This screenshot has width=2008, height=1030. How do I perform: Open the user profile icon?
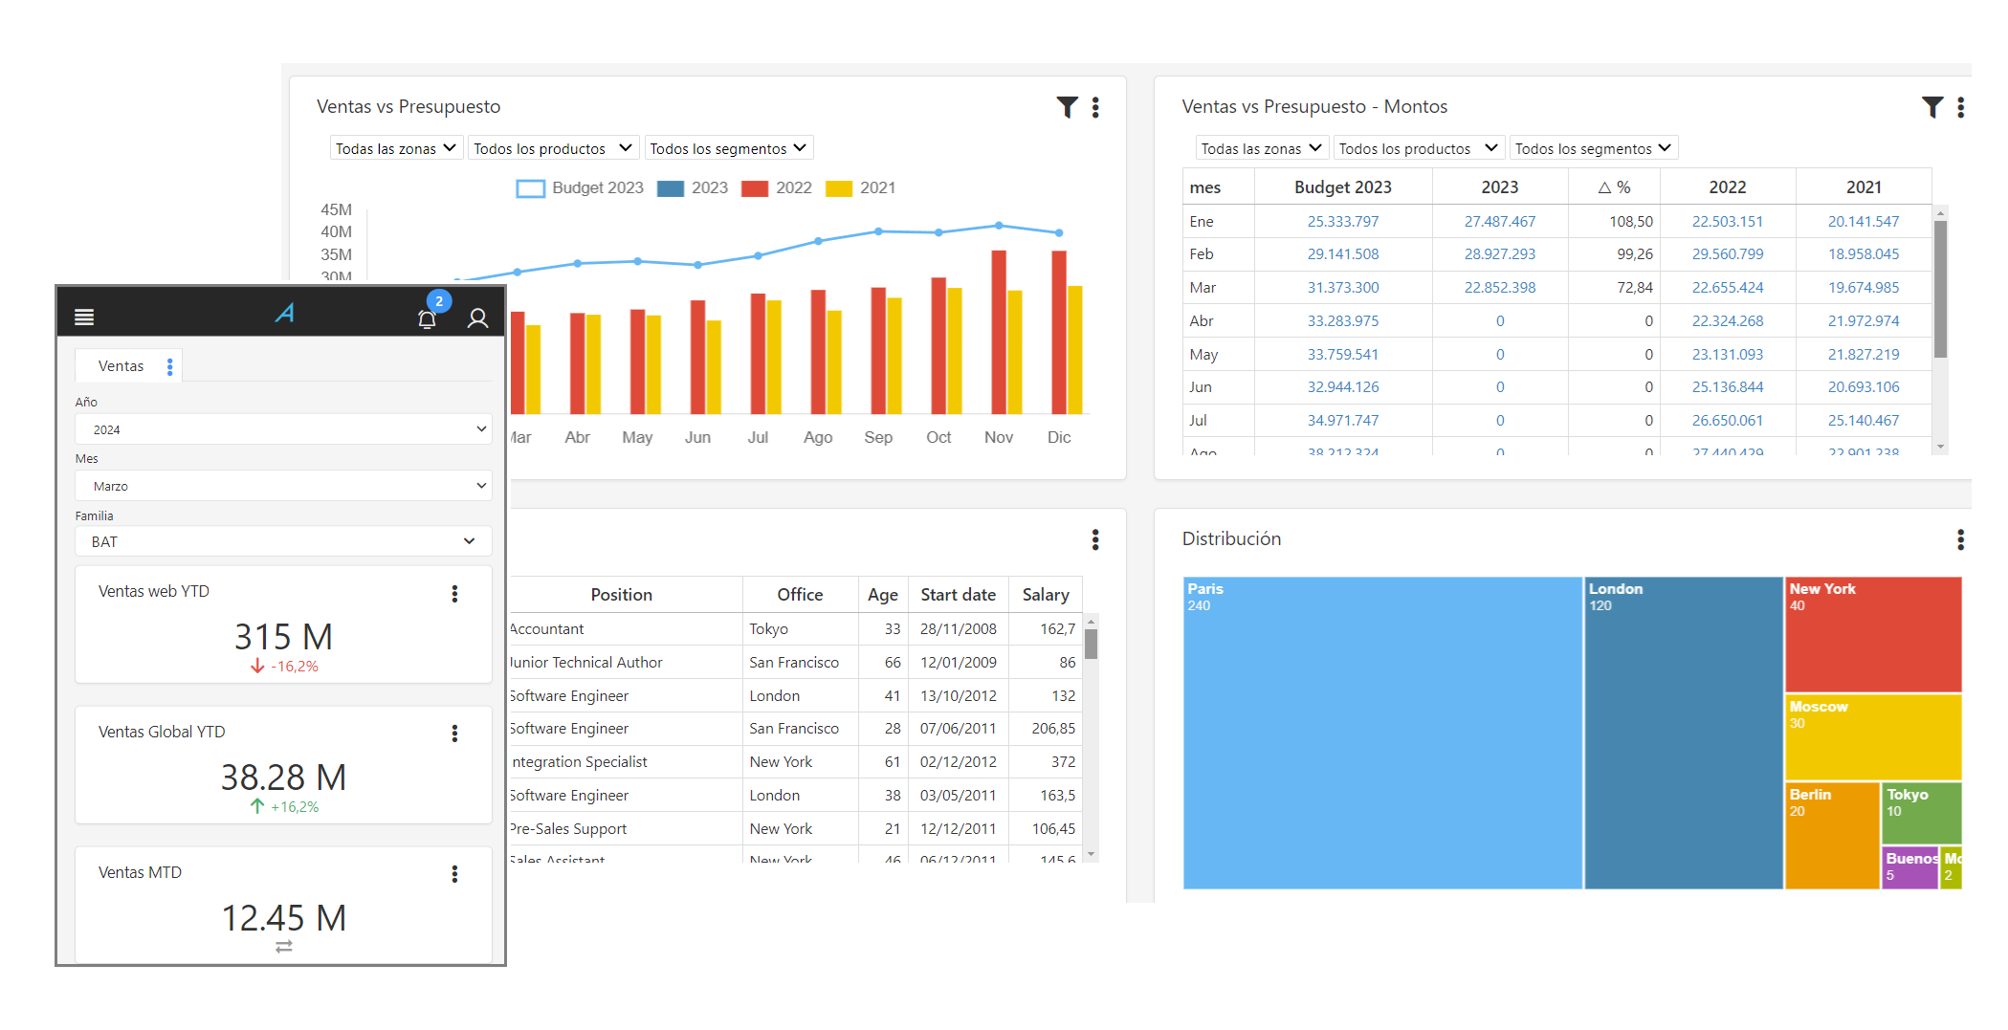pyautogui.click(x=477, y=318)
